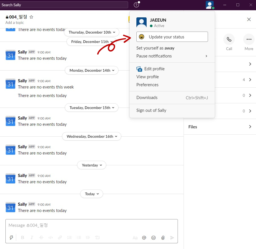This screenshot has width=256, height=249.
Task: Click Sally name on Tuesday message
Action: tap(22, 118)
